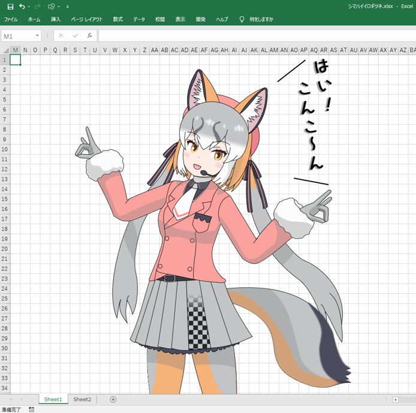Image resolution: width=416 pixels, height=413 pixels.
Task: Switch to the 数式 ribbon tab
Action: point(118,19)
